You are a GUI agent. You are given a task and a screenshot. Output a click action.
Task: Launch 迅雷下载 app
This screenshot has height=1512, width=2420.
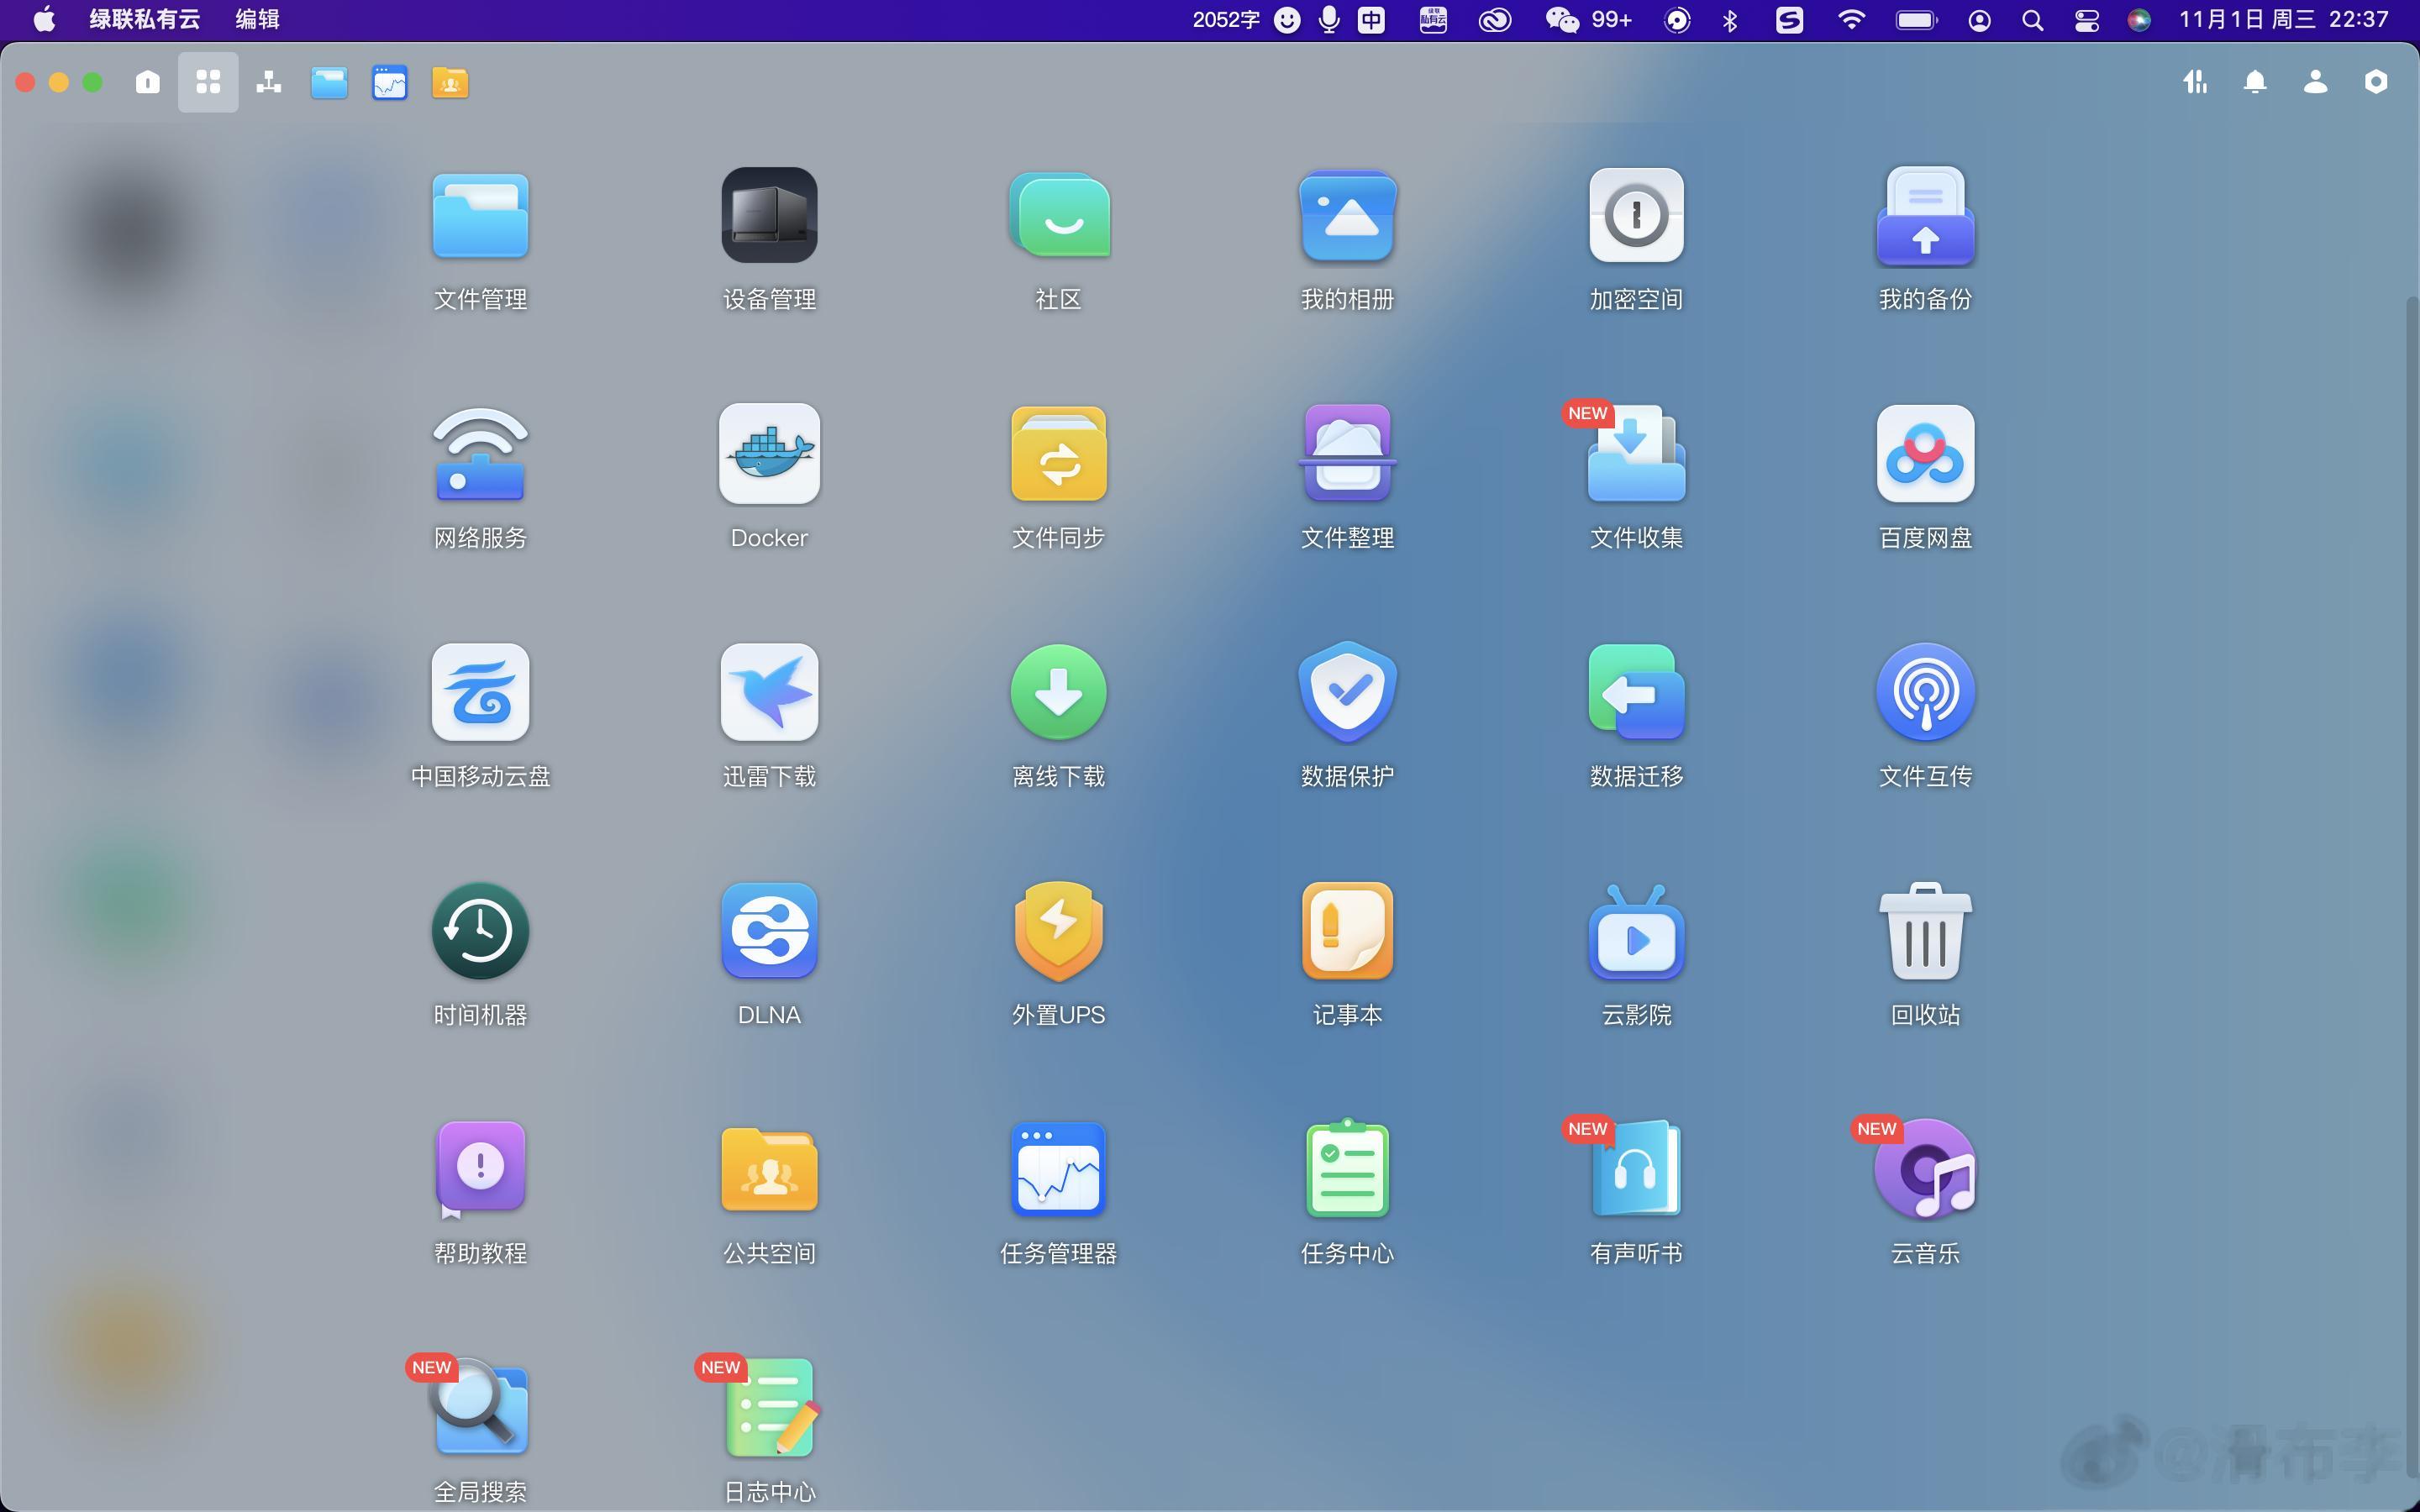tap(769, 692)
